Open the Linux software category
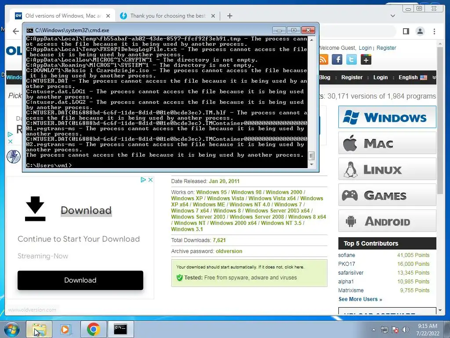 coord(387,169)
